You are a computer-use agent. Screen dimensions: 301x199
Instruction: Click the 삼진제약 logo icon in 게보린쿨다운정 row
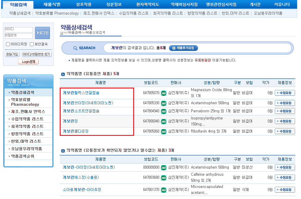pos(164,132)
